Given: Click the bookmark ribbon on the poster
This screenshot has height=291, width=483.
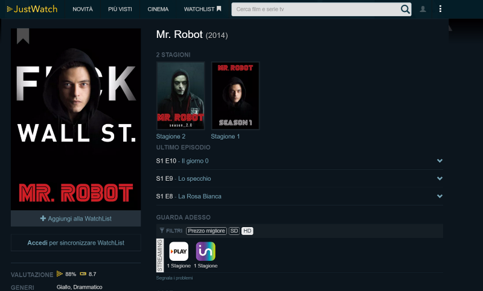Looking at the screenshot, I should [23, 36].
